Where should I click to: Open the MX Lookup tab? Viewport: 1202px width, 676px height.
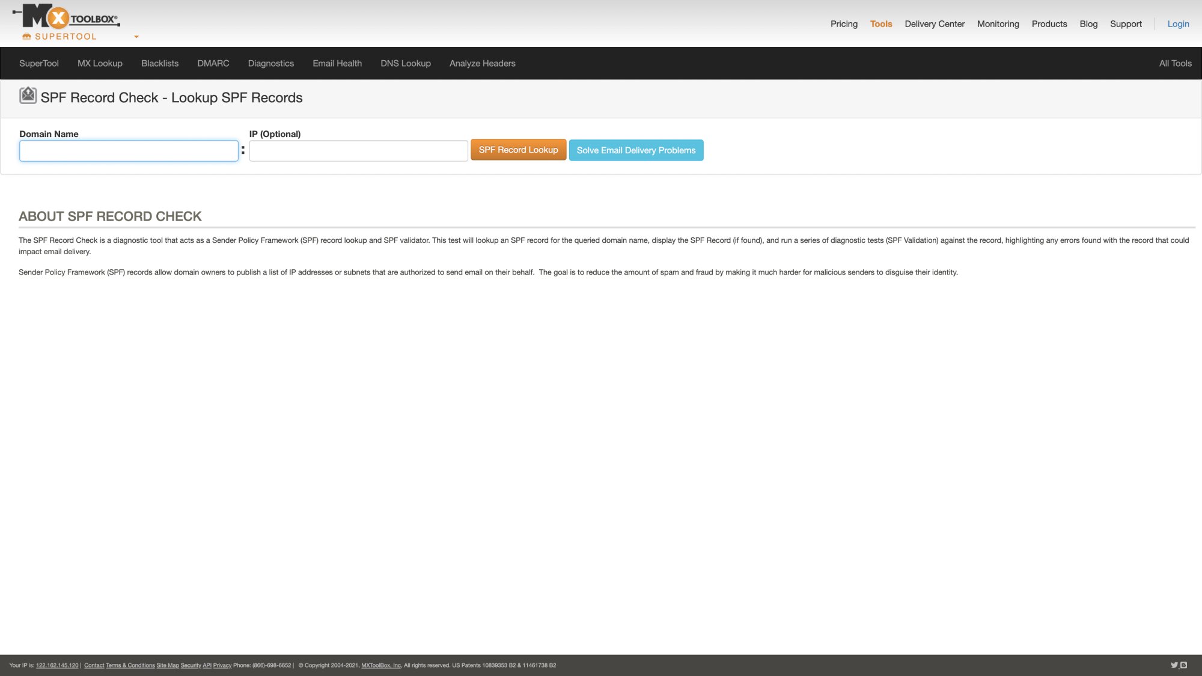pos(99,63)
